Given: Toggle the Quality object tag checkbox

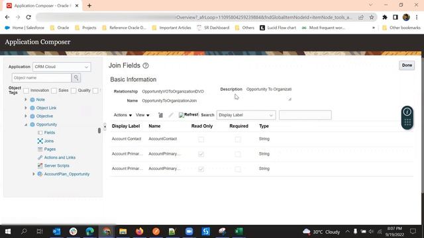Looking at the screenshot, I should tap(74, 91).
